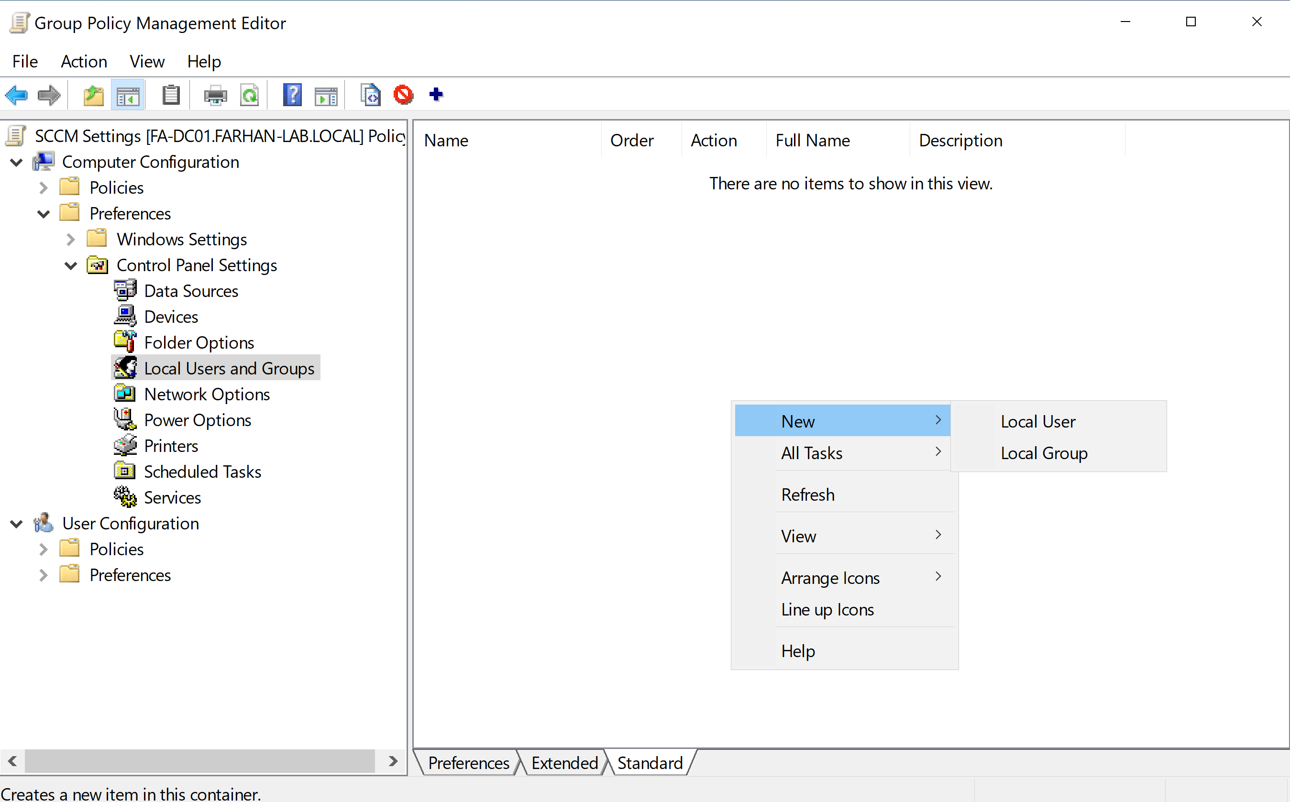Expand User Configuration Preferences folder
Viewport: 1290px width, 802px height.
pos(44,575)
